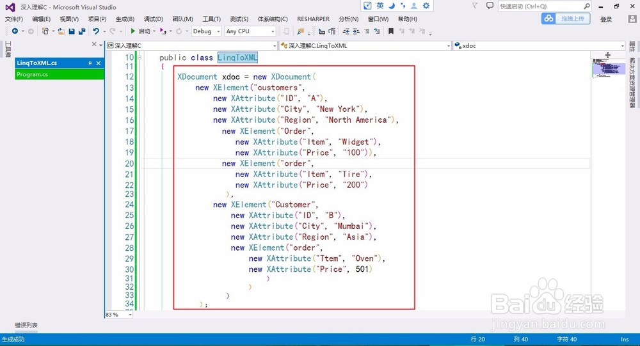The height and width of the screenshot is (346, 640).
Task: Click the New Project toolbar icon
Action: [45, 31]
